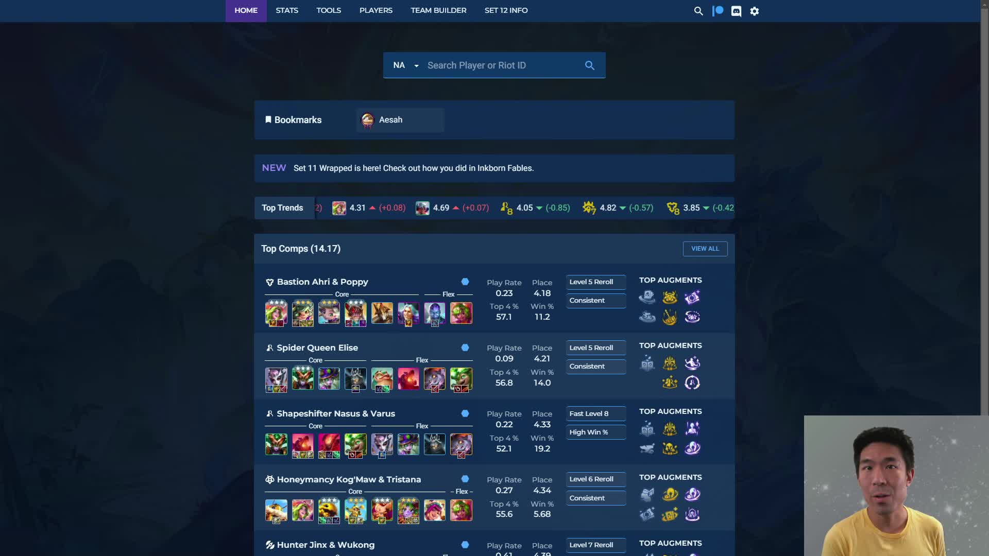989x556 pixels.
Task: Click the bookmark flag icon beside Bookmarks
Action: (268, 119)
